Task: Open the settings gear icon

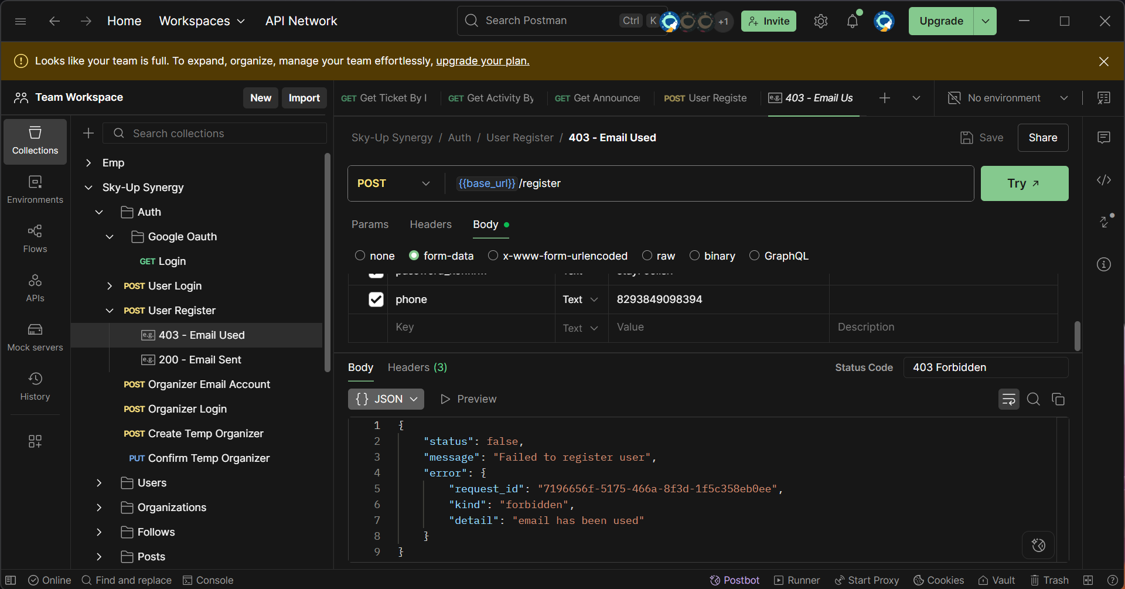Action: coord(821,21)
